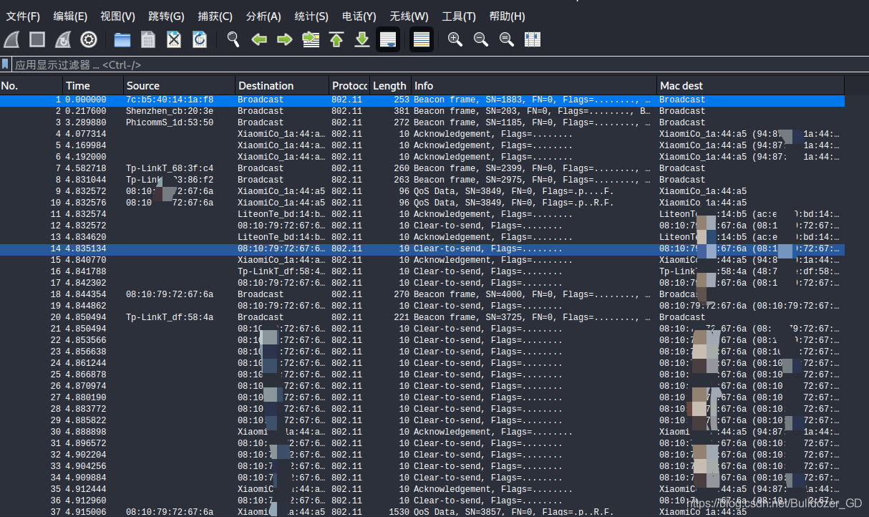Jump to the last packet

click(x=362, y=39)
